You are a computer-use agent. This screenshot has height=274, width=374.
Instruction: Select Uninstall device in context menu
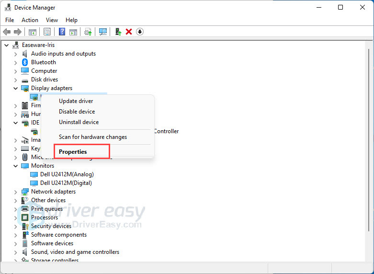(x=79, y=122)
